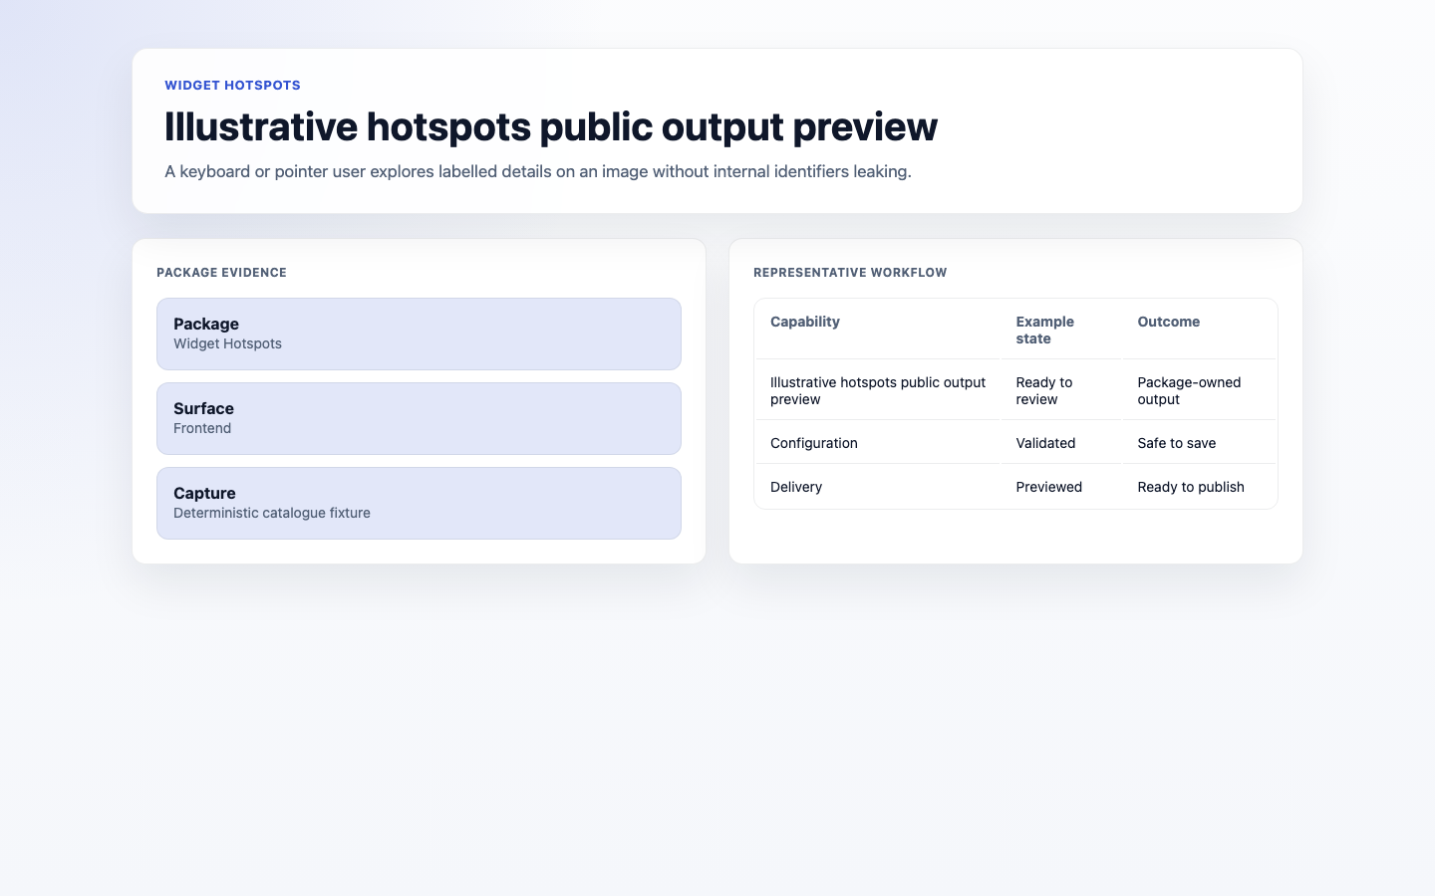1435x896 pixels.
Task: Select the Capture Deterministic catalogue fixture card
Action: click(419, 503)
